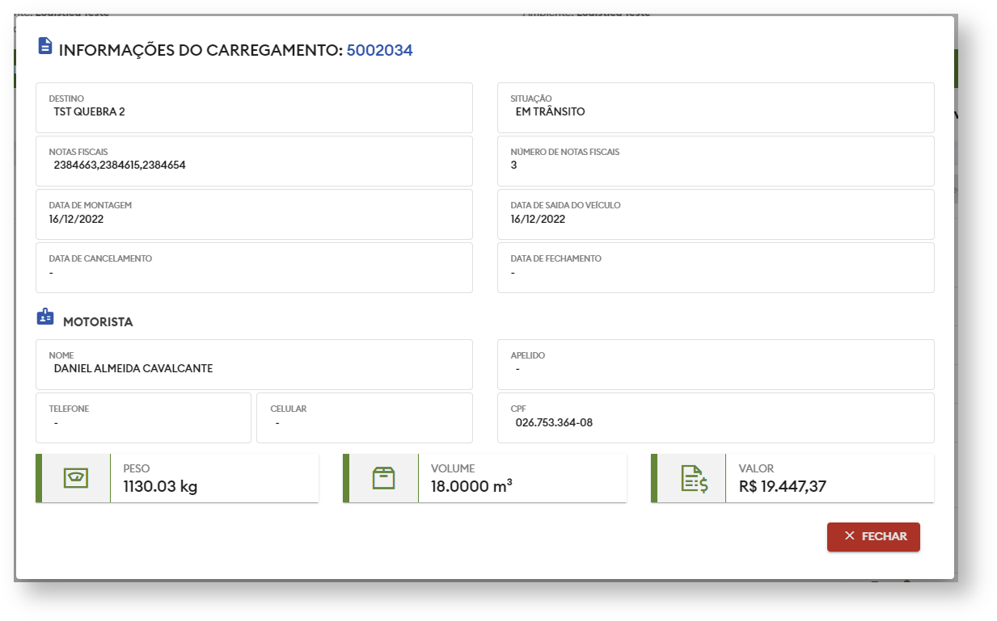The height and width of the screenshot is (621, 997).
Task: Open the loading number 5002034 link
Action: (379, 50)
